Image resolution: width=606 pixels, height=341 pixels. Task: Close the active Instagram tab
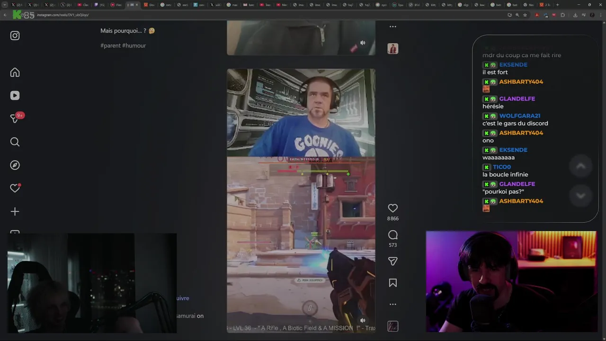[137, 5]
